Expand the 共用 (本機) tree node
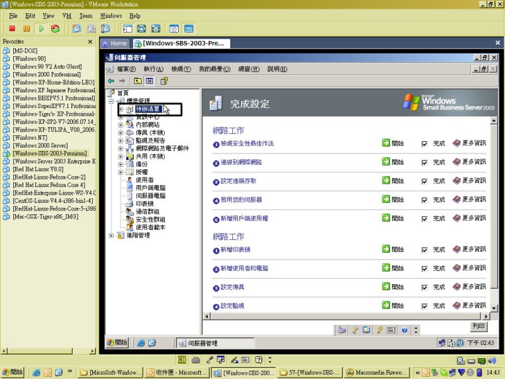 point(121,156)
